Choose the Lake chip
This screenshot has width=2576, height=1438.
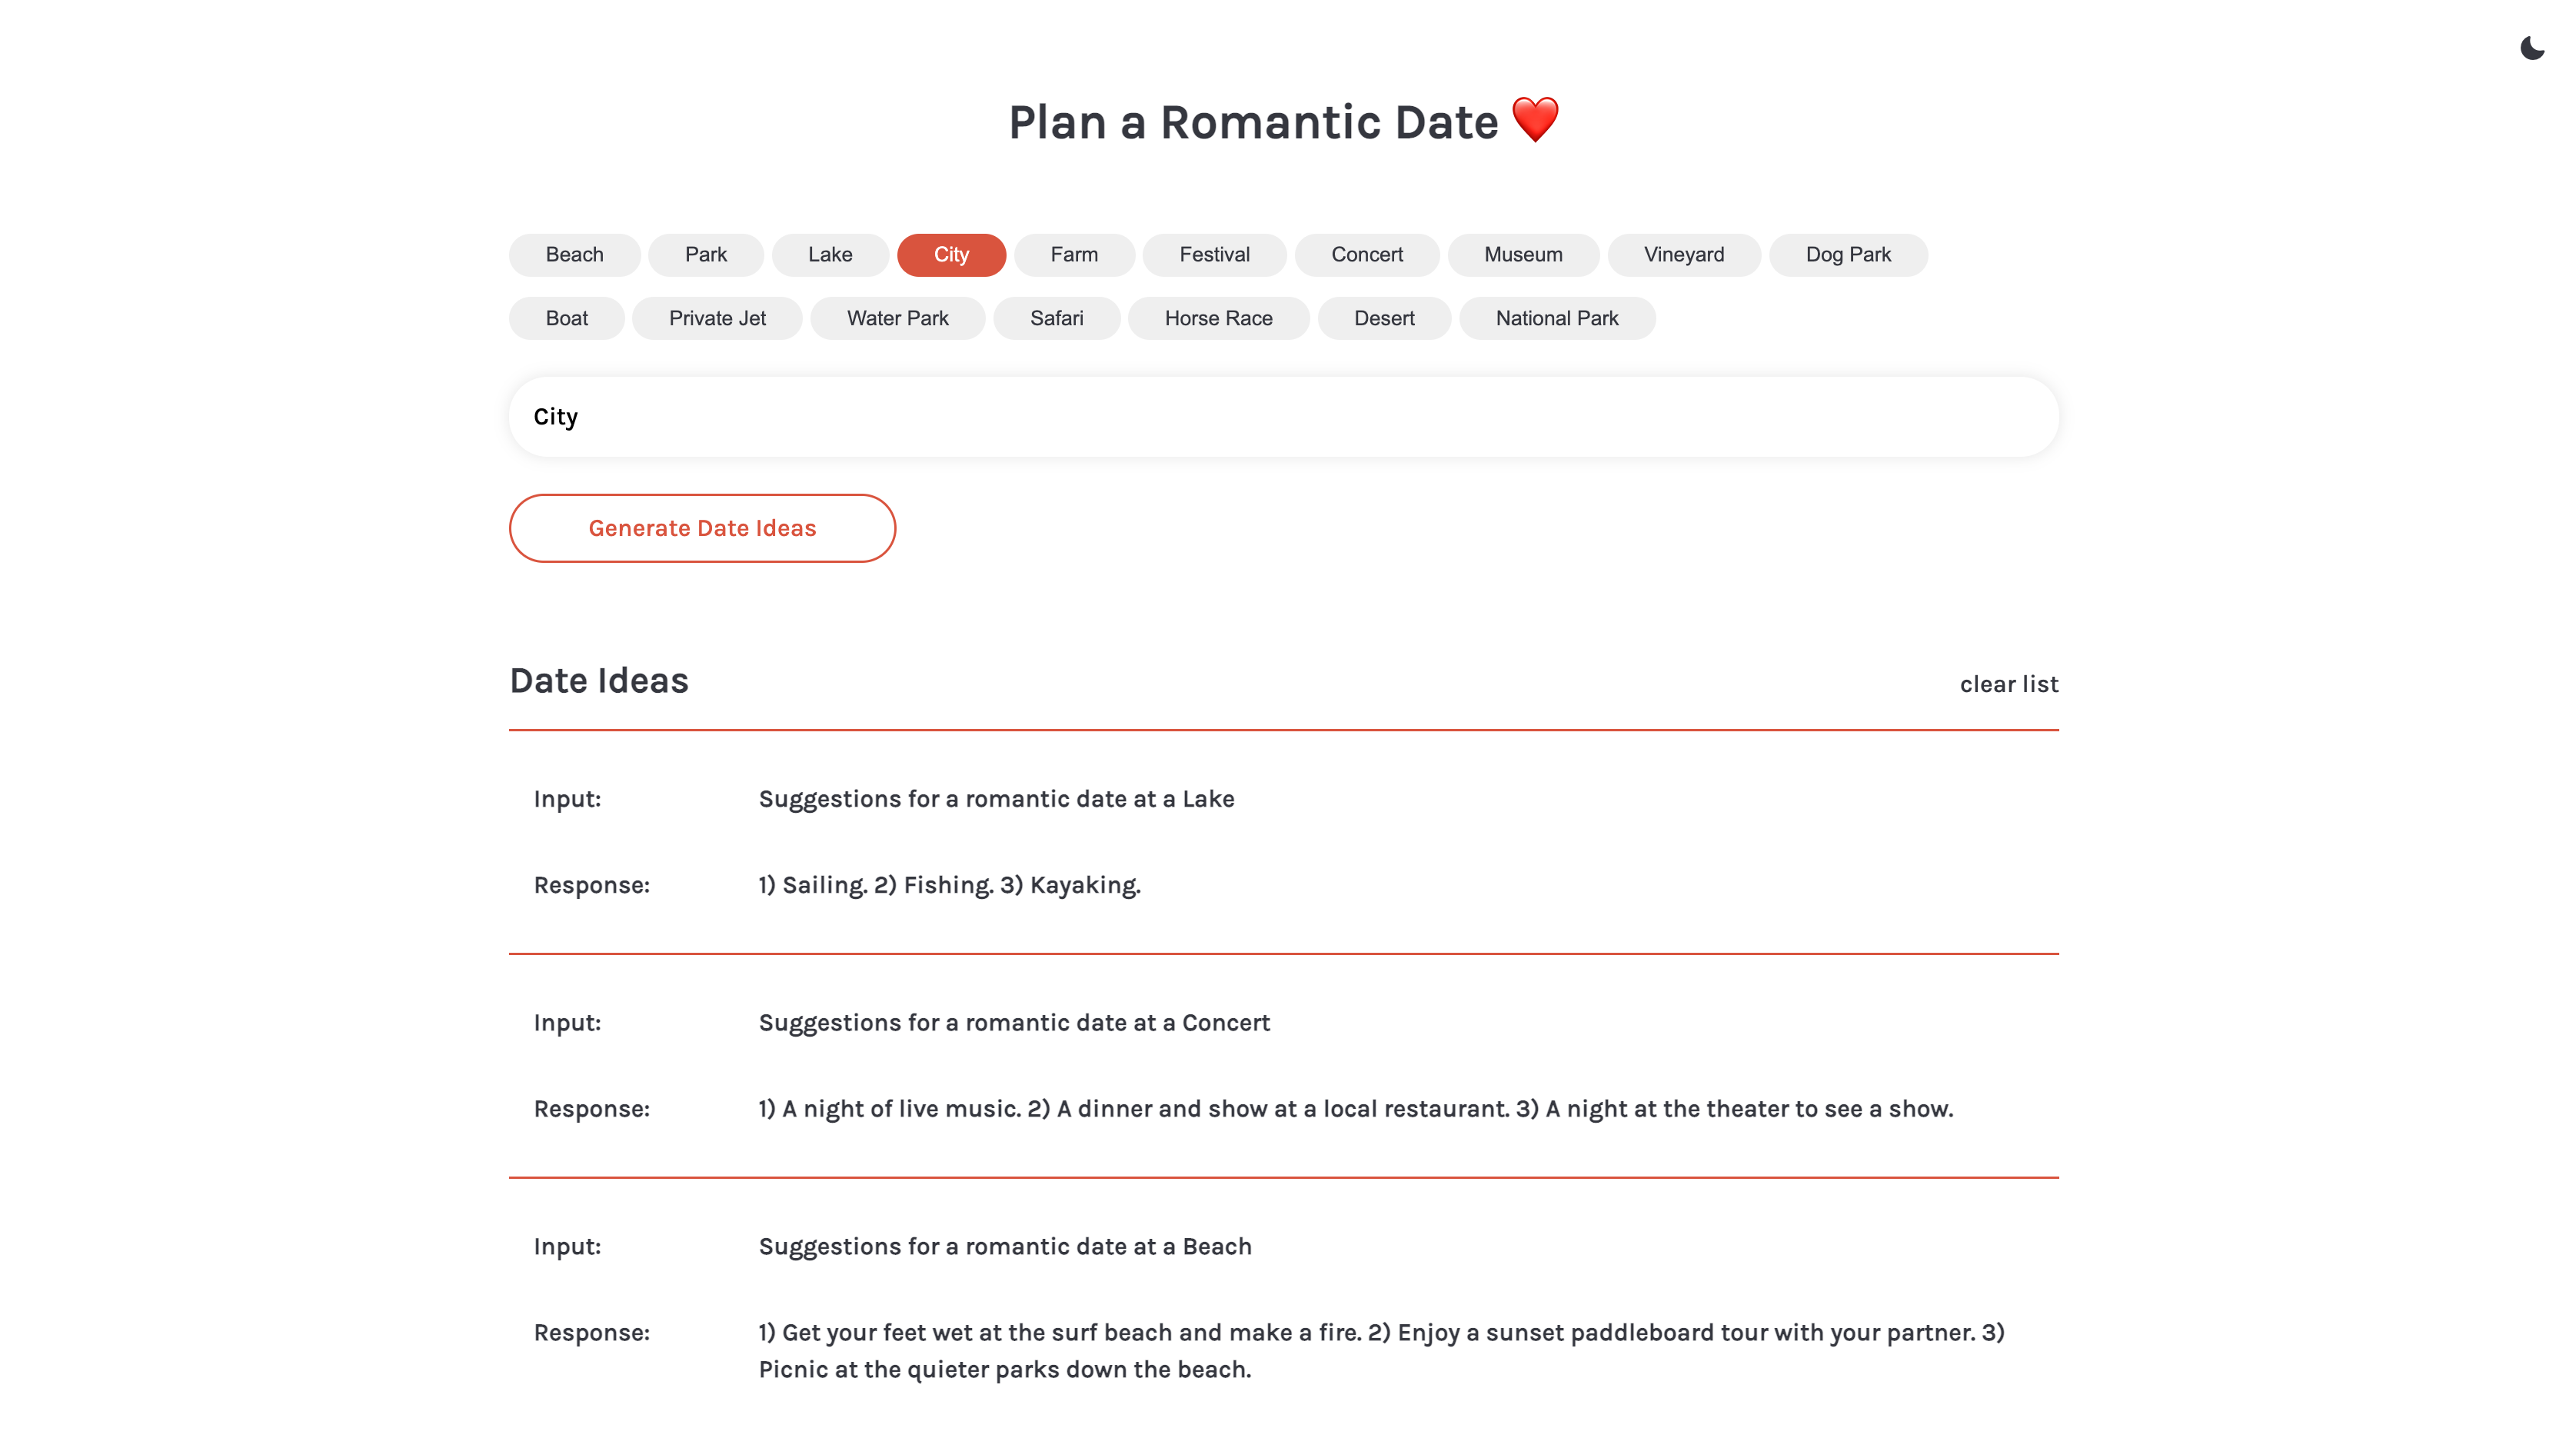tap(829, 255)
